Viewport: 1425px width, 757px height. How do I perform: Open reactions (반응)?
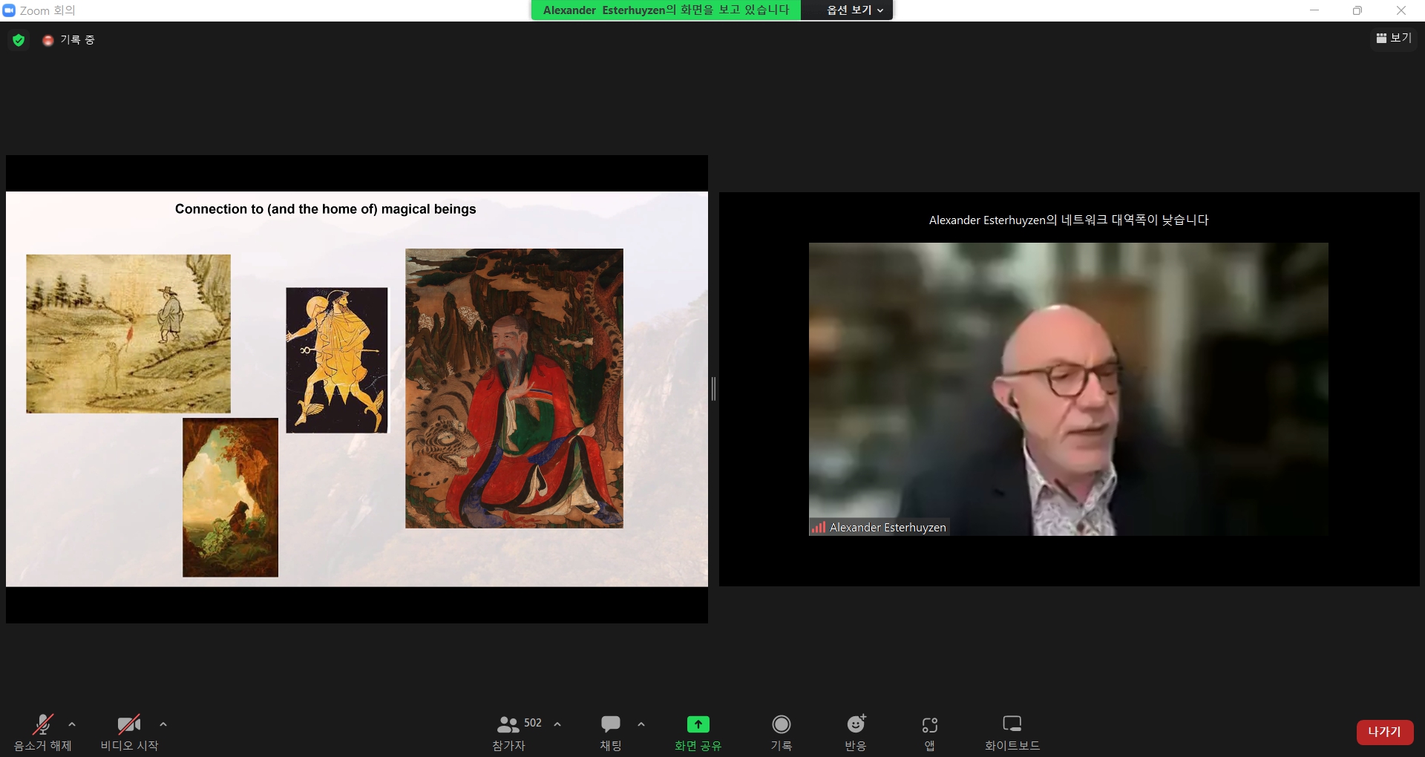(856, 733)
